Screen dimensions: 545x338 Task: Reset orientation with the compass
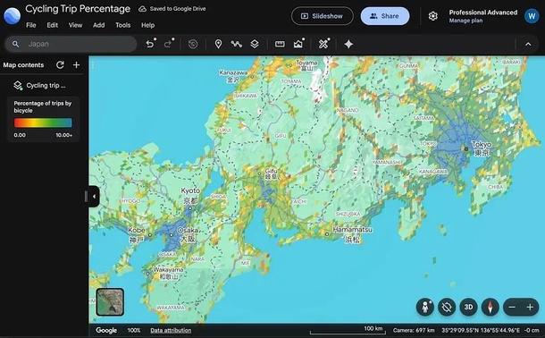[490, 307]
